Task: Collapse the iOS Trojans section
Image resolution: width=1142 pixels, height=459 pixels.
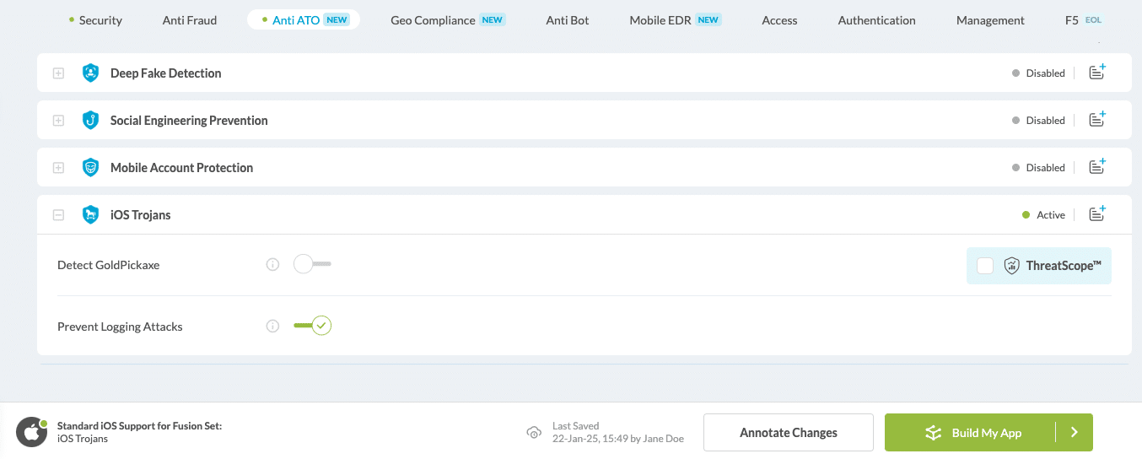Action: pos(58,215)
